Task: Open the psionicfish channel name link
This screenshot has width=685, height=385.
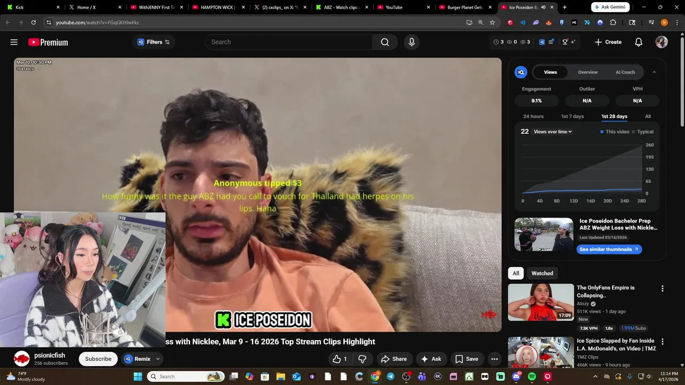Action: [50, 356]
